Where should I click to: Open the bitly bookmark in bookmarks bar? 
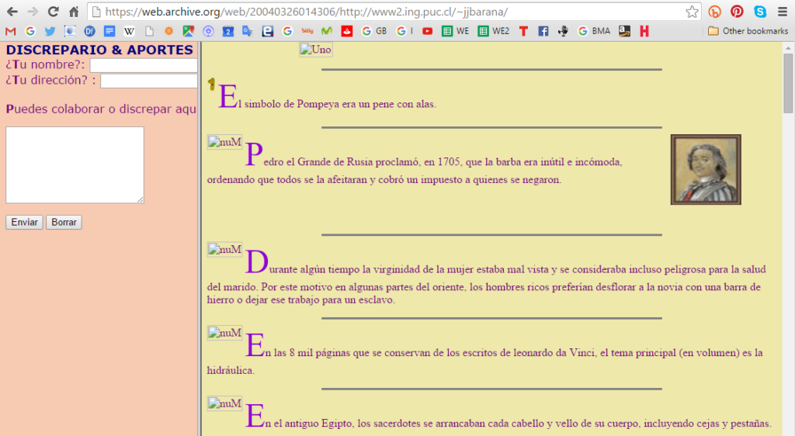click(307, 31)
